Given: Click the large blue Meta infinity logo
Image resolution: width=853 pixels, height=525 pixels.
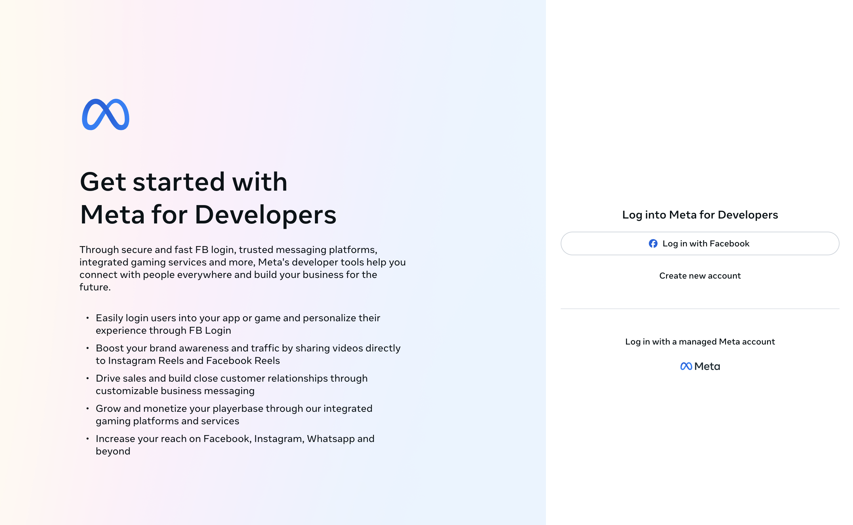Looking at the screenshot, I should point(106,115).
